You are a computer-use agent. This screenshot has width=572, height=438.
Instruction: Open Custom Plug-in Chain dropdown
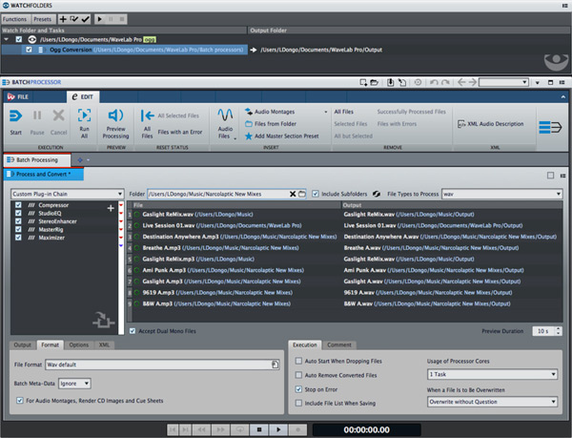tap(67, 194)
